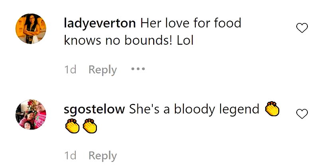Visit the ladyeverton username link
This screenshot has width=319, height=167.
click(100, 23)
